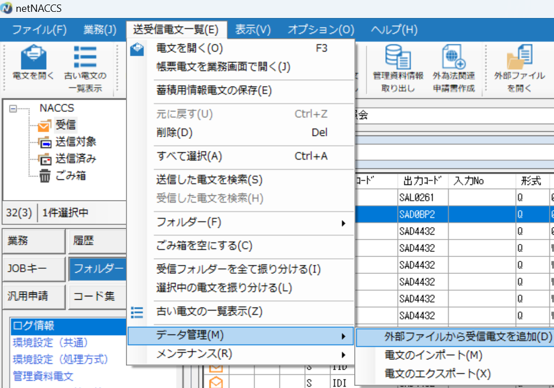
Task: Select 電文のエクスポート(X) menu entry
Action: point(438,373)
